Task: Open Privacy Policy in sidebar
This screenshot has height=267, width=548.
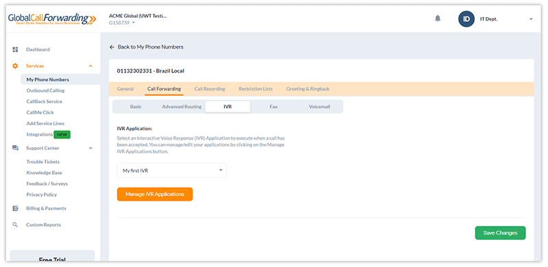Action: (42, 194)
